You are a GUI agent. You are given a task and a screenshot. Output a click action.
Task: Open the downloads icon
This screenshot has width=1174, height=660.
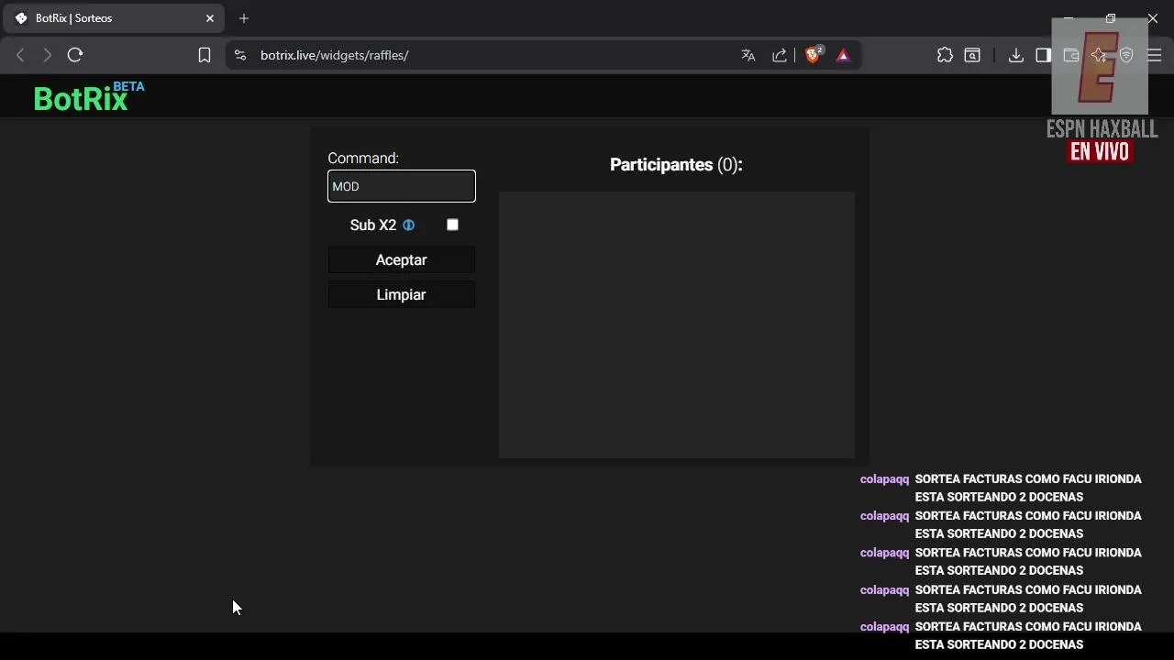1015,55
